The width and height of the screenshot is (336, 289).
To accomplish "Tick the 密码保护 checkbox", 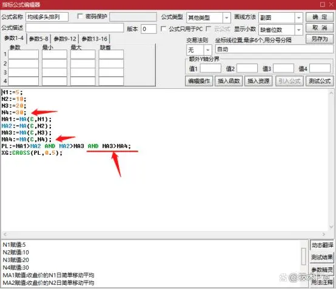I will (x=80, y=16).
